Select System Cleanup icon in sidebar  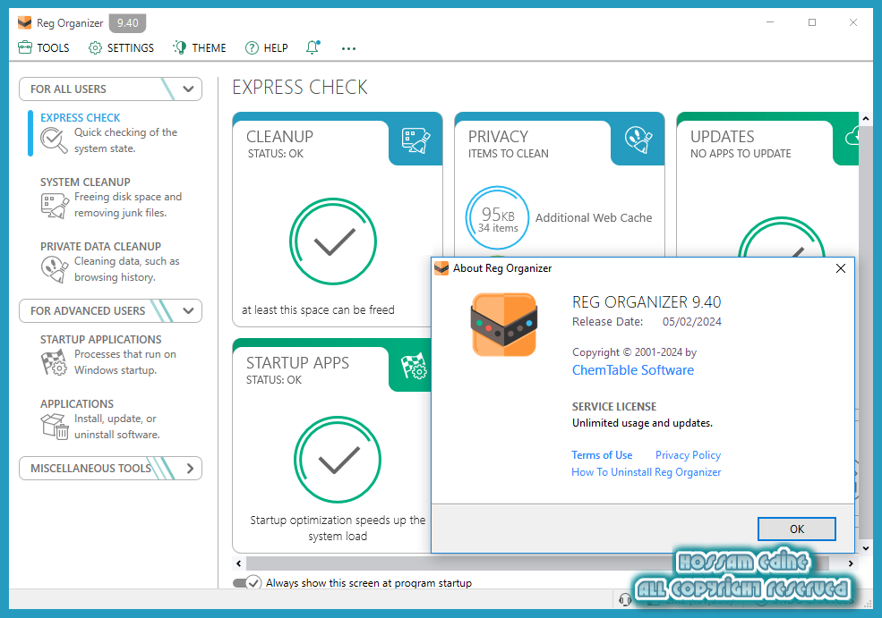tap(54, 205)
